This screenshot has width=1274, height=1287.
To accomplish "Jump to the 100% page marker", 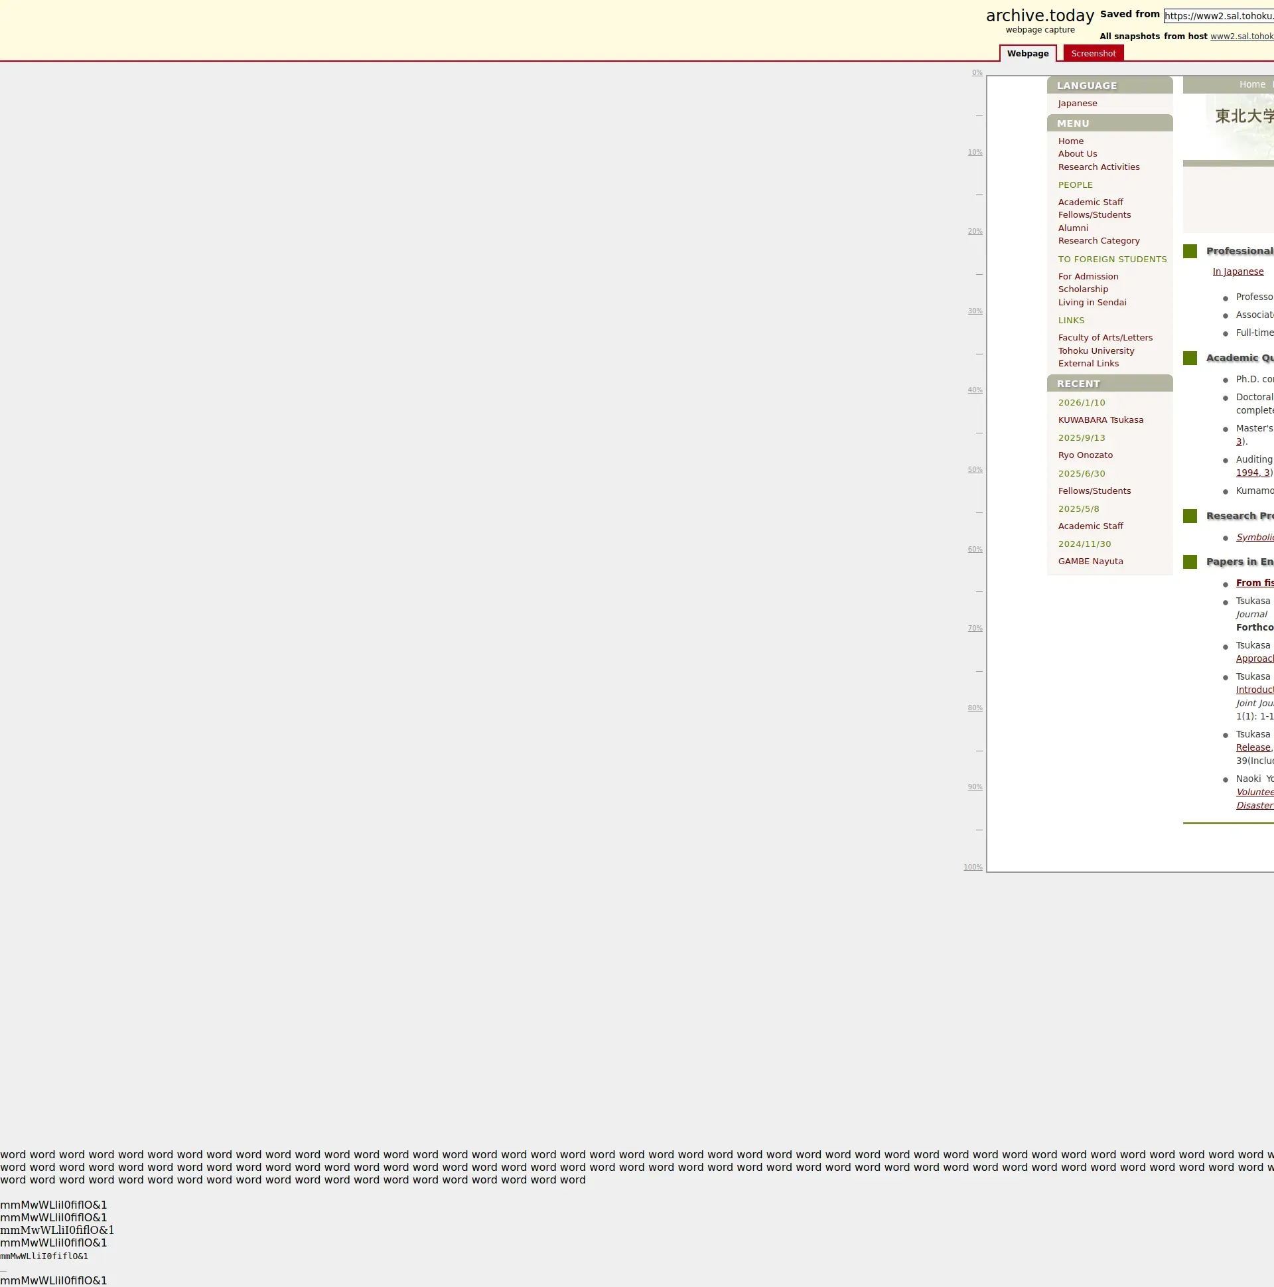I will tap(973, 868).
